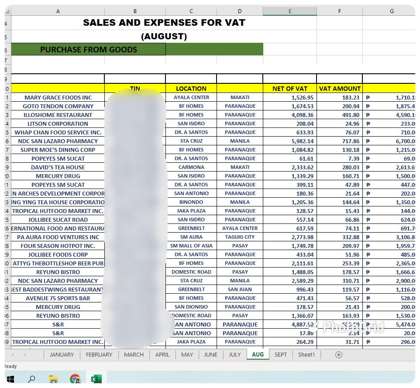Go to the JUNE sheet tab

(210, 355)
